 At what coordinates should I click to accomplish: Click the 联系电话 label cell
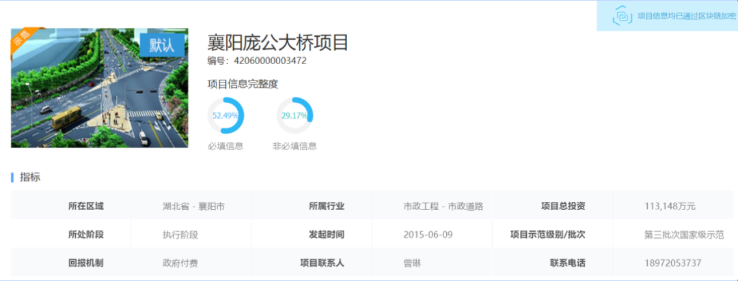[x=552, y=262]
